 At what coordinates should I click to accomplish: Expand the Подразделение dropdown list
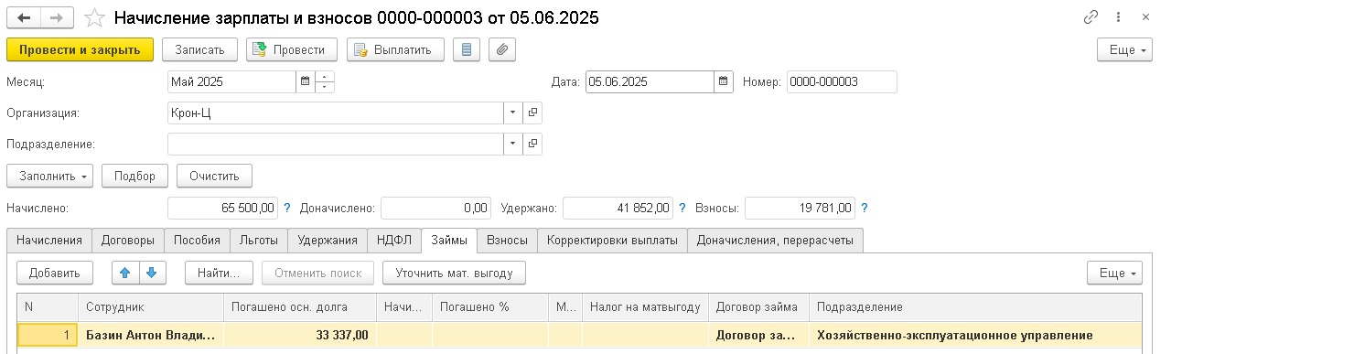[x=513, y=144]
